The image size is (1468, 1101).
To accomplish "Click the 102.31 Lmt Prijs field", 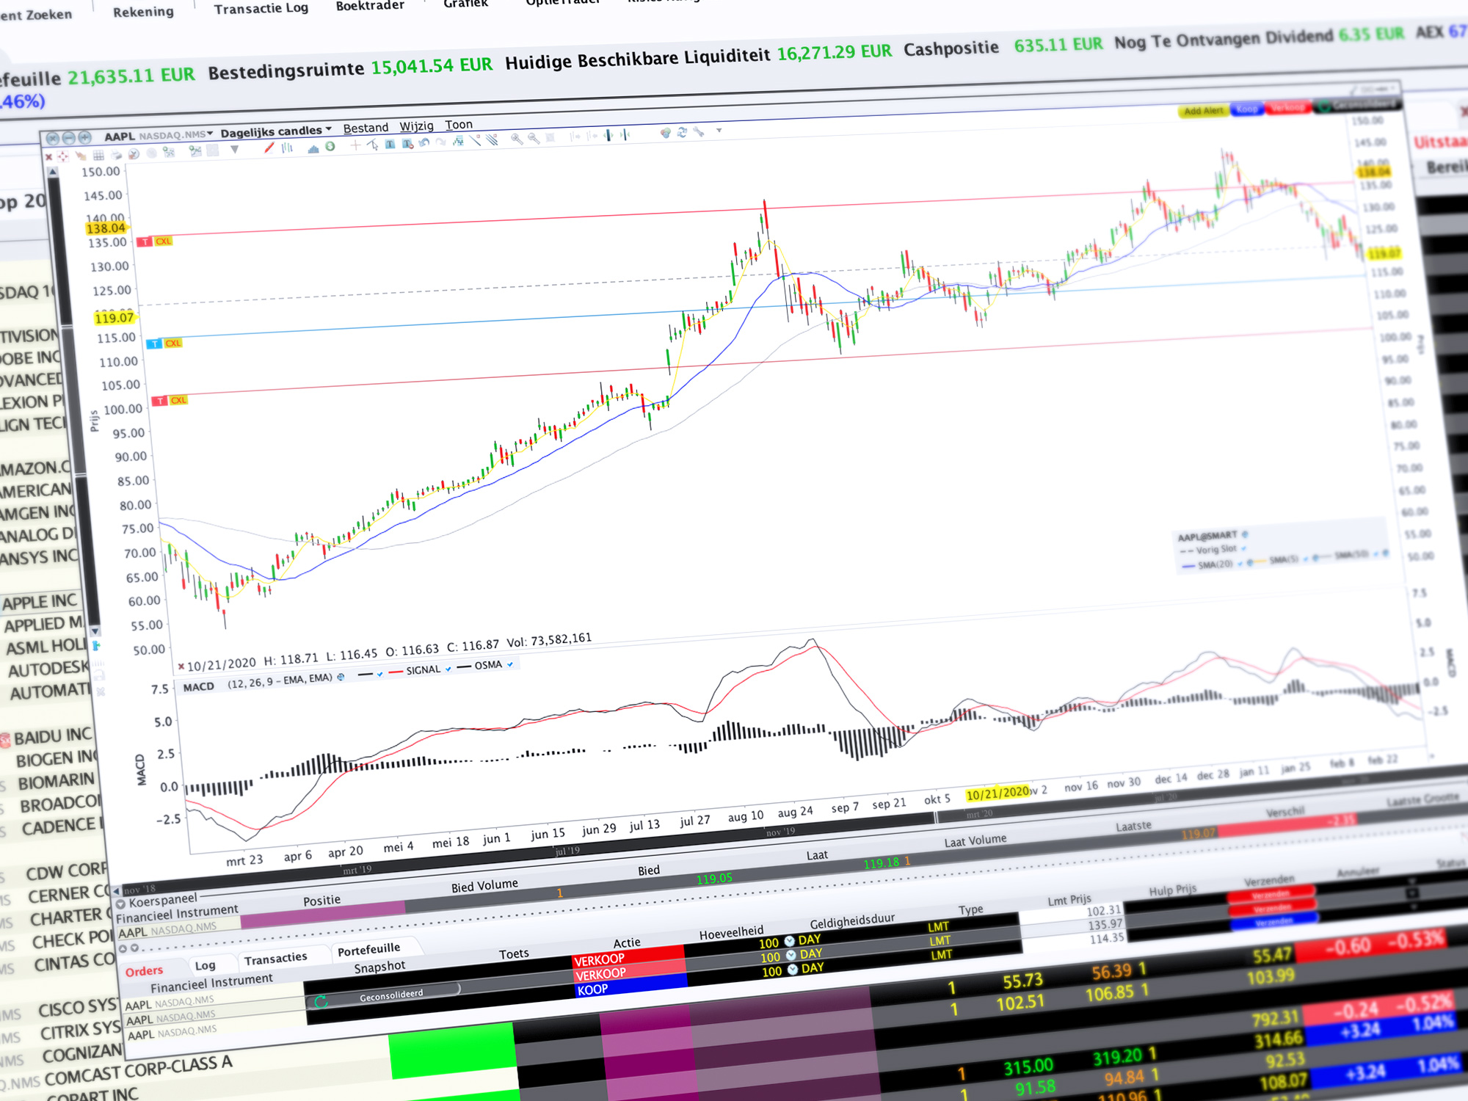I will click(1071, 914).
